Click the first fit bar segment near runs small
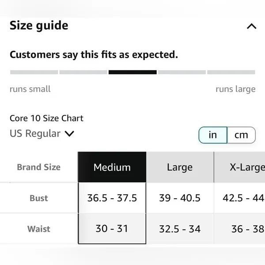Viewport: 265px width, 265px height. point(34,72)
